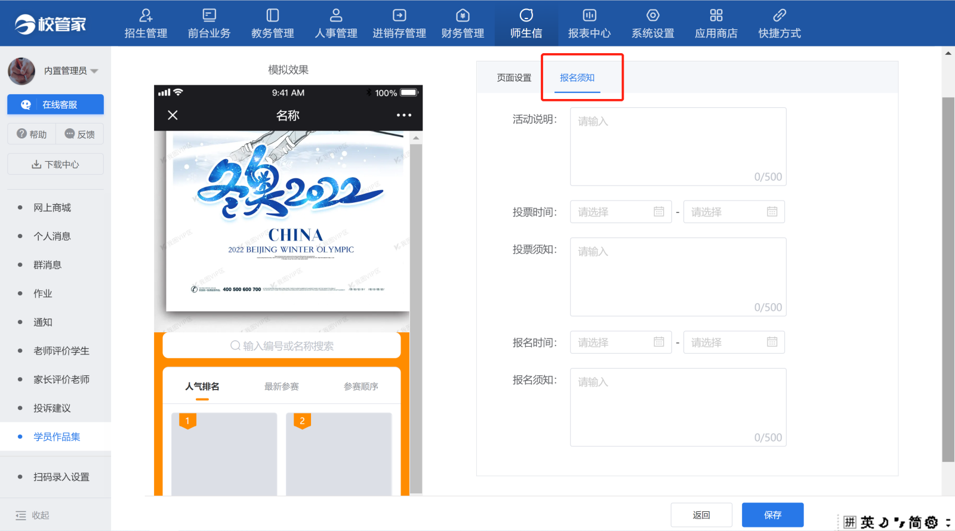Collapse the sidebar with 收起
955x531 pixels.
click(33, 515)
